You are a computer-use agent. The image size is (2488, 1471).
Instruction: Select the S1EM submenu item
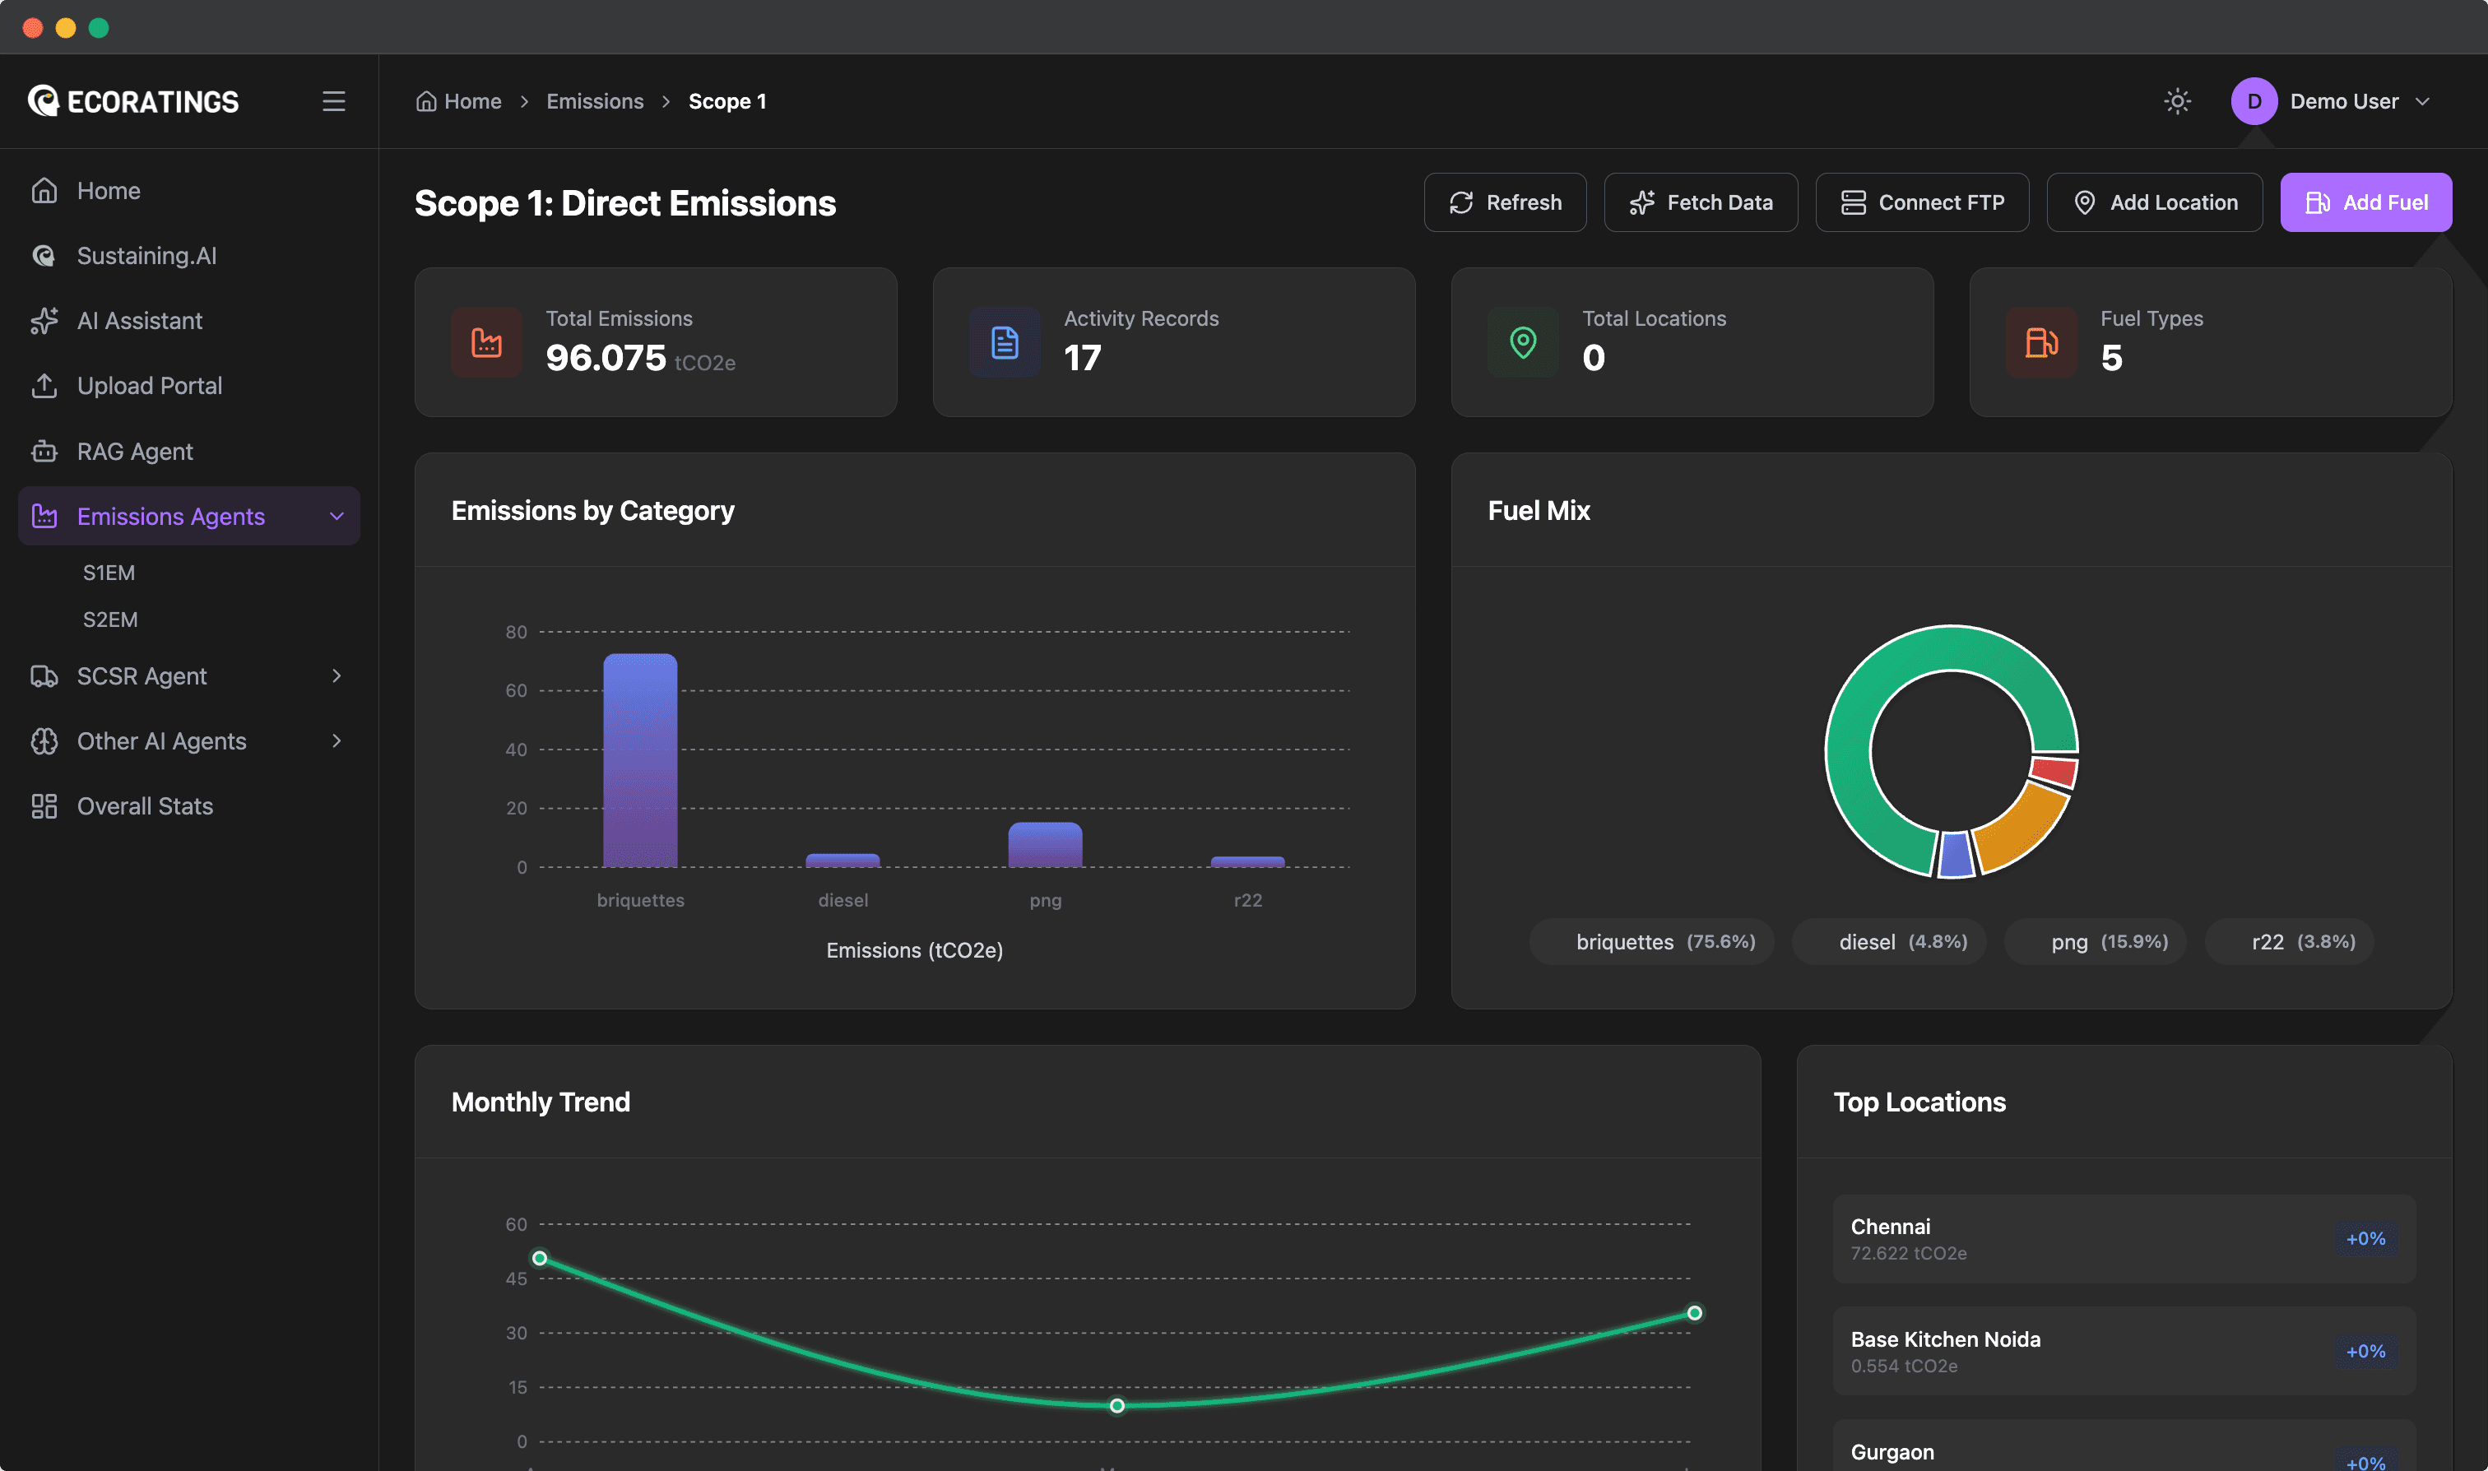pos(109,572)
